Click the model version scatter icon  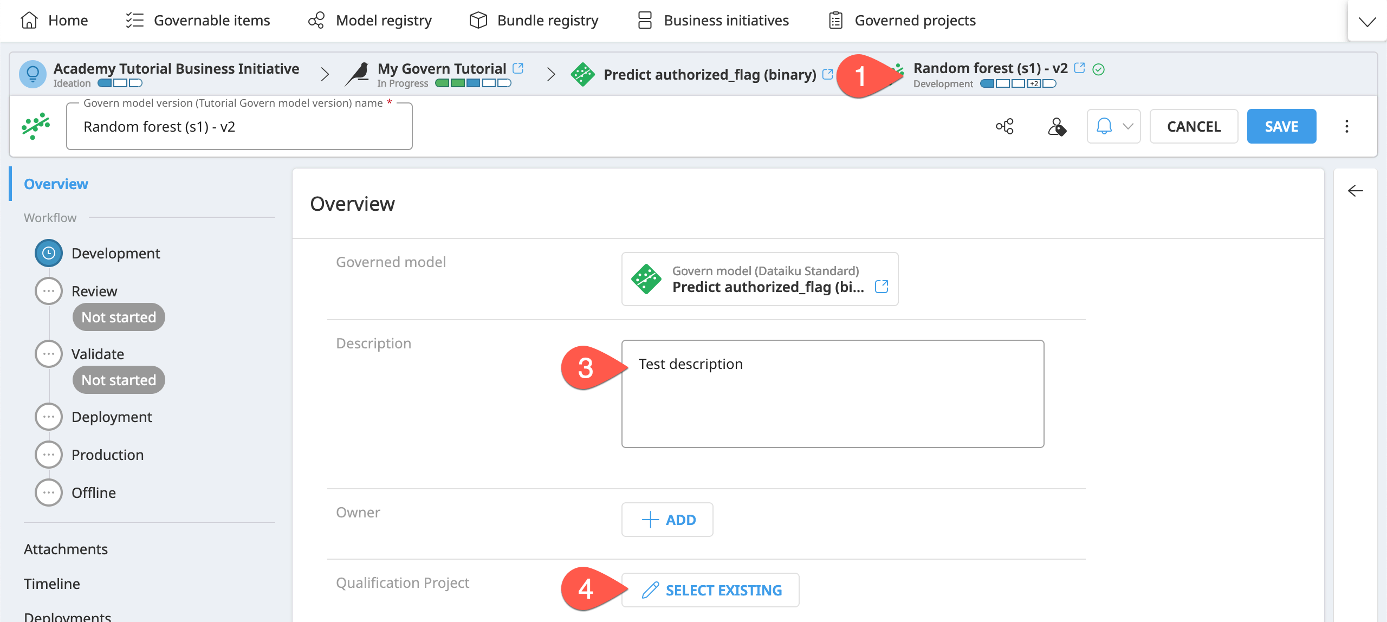[36, 126]
